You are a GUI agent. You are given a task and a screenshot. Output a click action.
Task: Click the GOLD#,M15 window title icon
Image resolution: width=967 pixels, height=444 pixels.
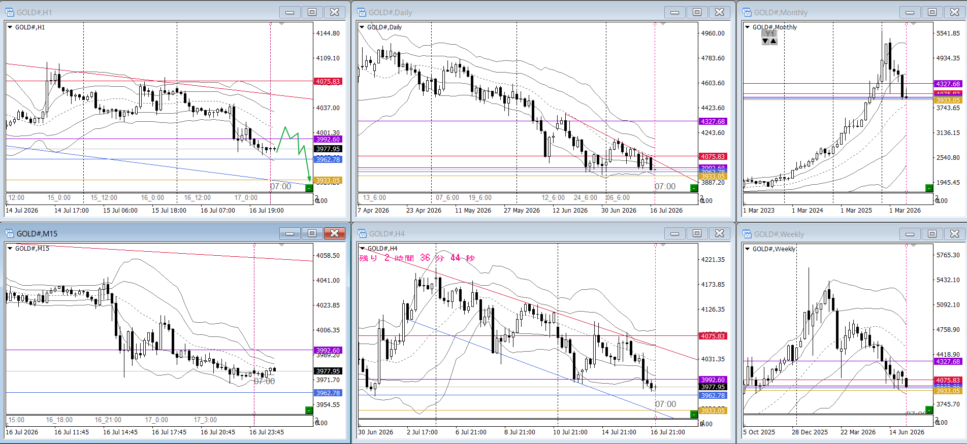click(10, 233)
